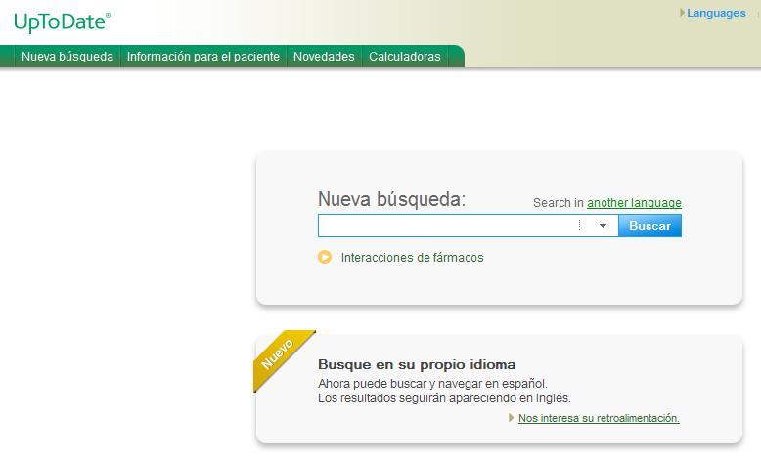Click the 'Nueva búsqueda:' heading

coord(391,199)
